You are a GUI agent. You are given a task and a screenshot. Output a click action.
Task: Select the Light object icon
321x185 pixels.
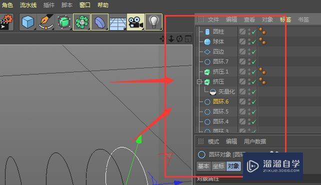coord(153,22)
